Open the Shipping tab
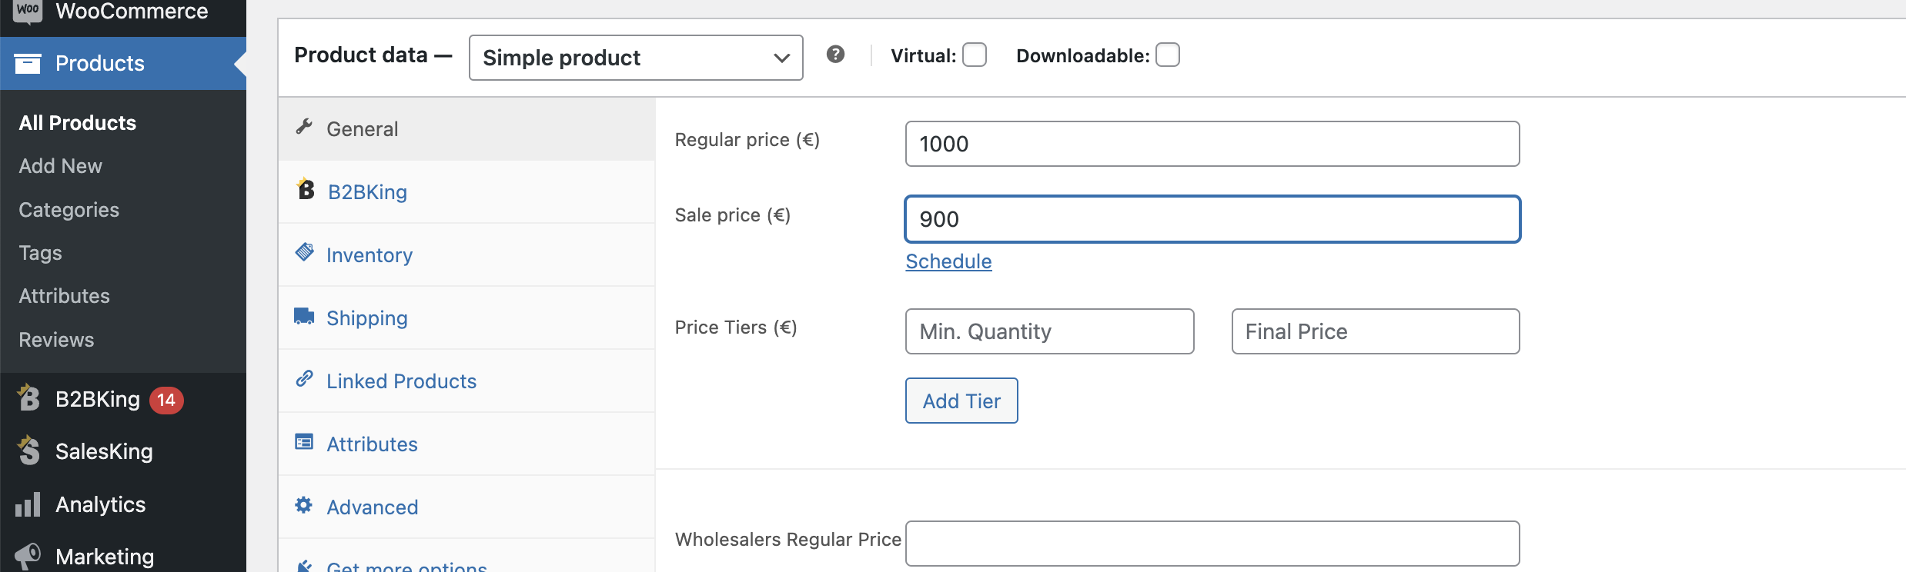The height and width of the screenshot is (572, 1906). tap(466, 318)
